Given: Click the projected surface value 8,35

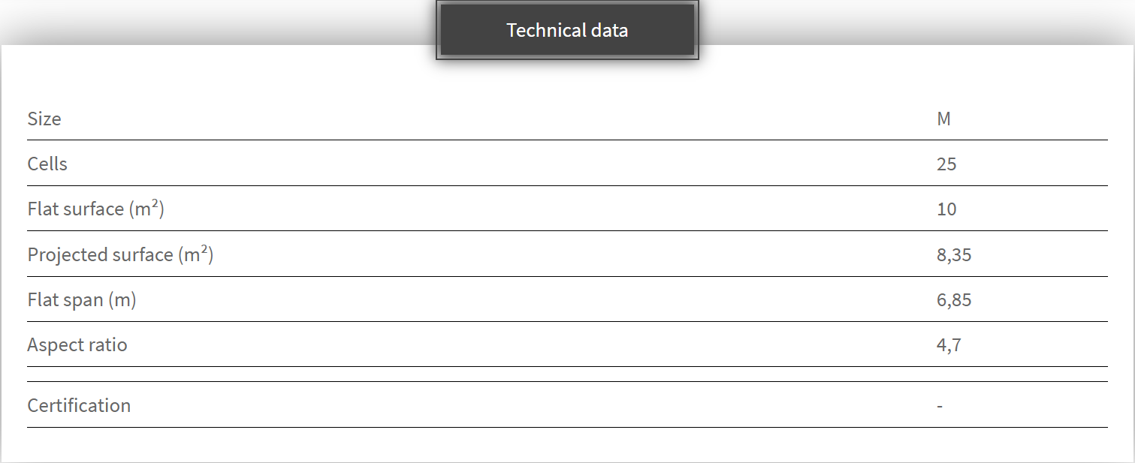Looking at the screenshot, I should click(x=954, y=254).
